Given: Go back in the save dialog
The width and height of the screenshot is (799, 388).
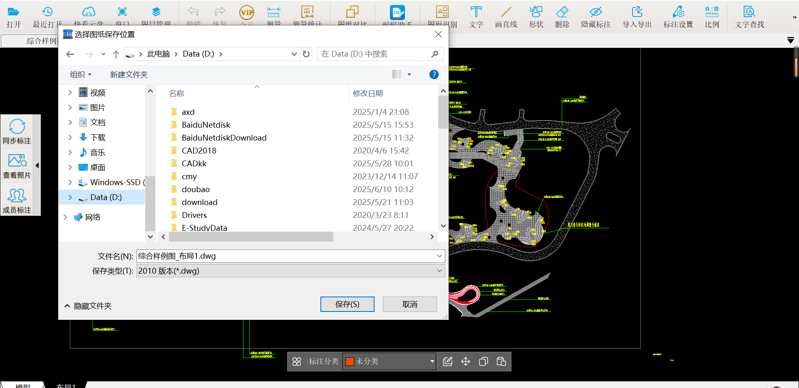Looking at the screenshot, I should click(x=70, y=54).
